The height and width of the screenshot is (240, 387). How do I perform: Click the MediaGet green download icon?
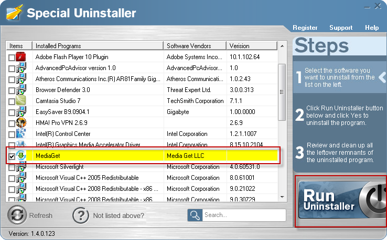(21, 156)
